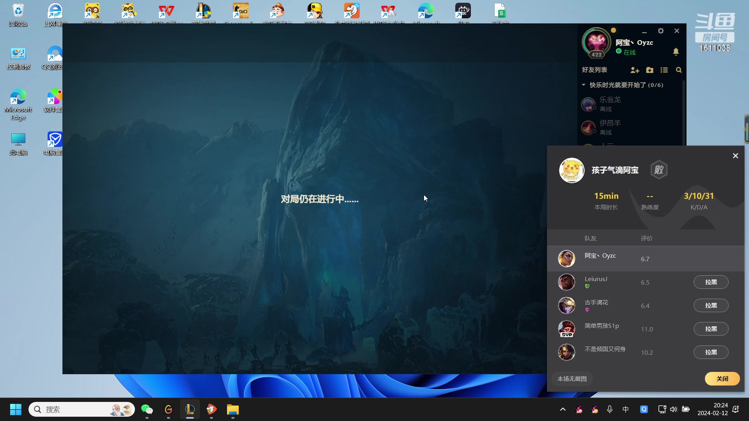Blacklist 古手漓花 with 拉黑 button
Viewport: 749px width, 421px height.
(711, 306)
